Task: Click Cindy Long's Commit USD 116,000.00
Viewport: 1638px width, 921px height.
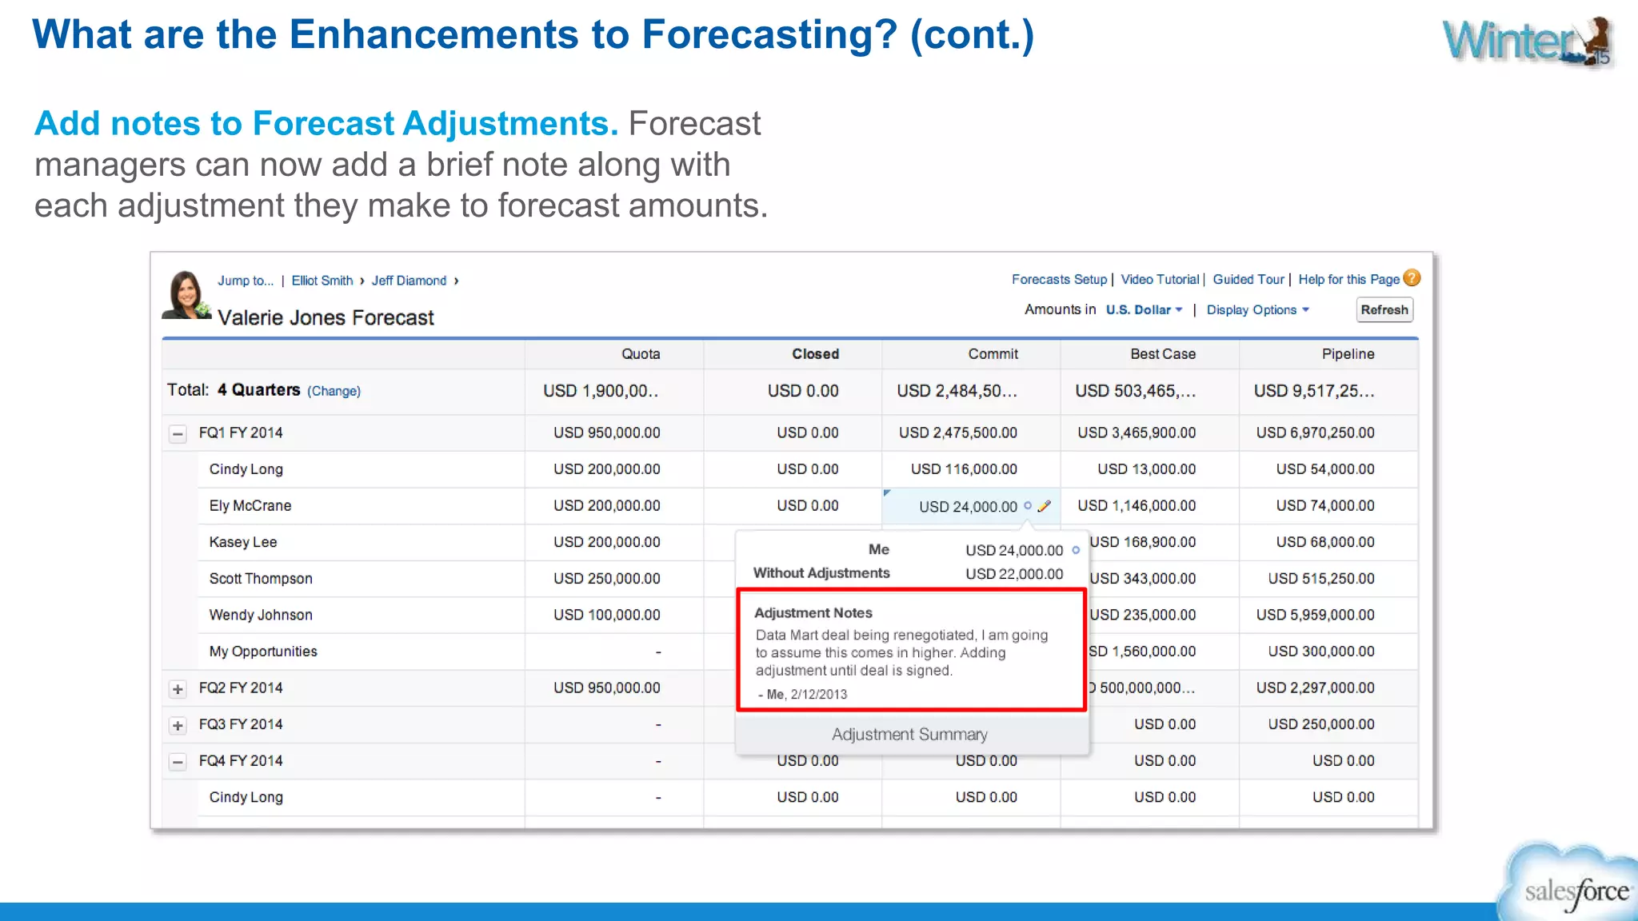Action: click(x=964, y=469)
